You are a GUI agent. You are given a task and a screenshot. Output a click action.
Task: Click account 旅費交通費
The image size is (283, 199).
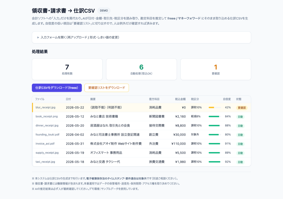[157, 162]
